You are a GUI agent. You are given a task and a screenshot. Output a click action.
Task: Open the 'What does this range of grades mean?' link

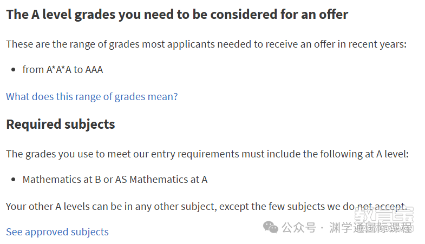pyautogui.click(x=92, y=97)
